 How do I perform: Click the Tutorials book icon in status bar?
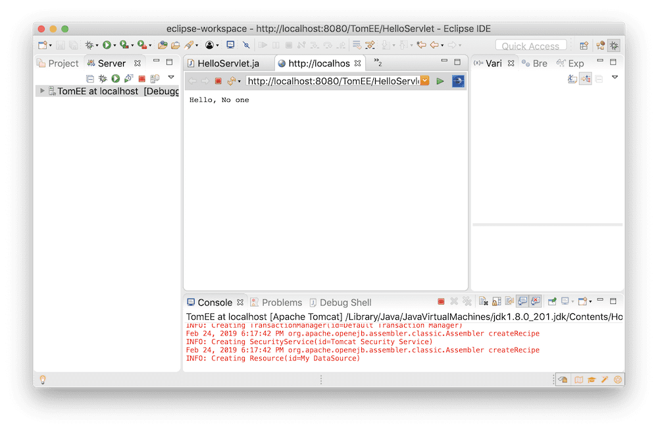pyautogui.click(x=578, y=380)
